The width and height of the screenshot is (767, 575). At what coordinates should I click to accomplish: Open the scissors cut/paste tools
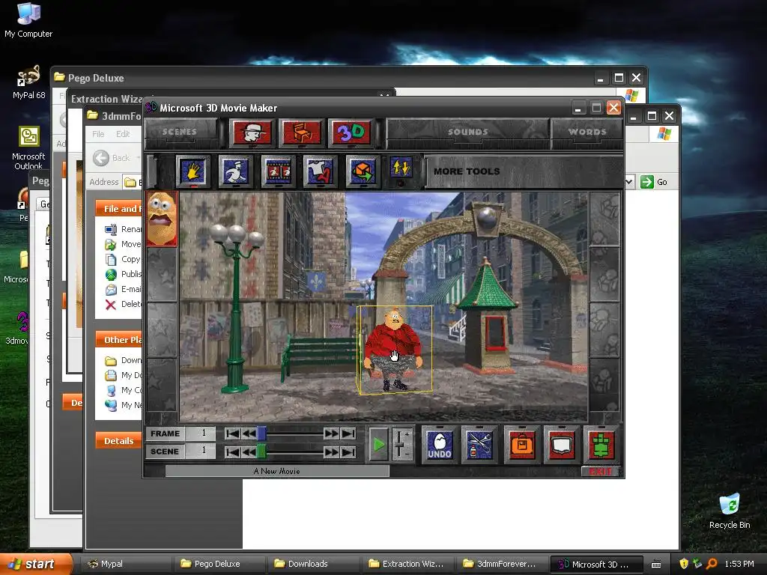click(480, 445)
